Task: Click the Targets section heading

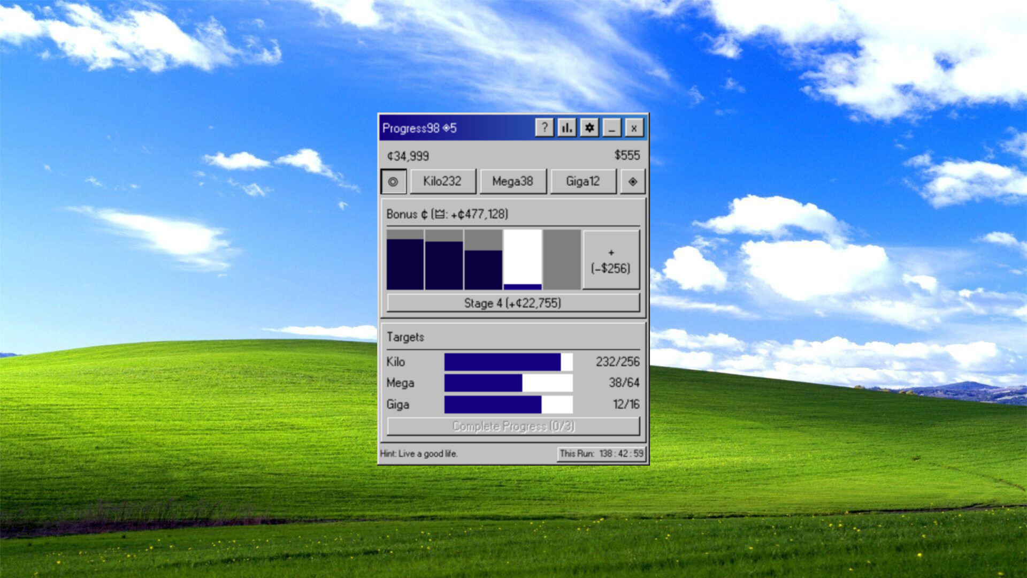Action: [405, 337]
